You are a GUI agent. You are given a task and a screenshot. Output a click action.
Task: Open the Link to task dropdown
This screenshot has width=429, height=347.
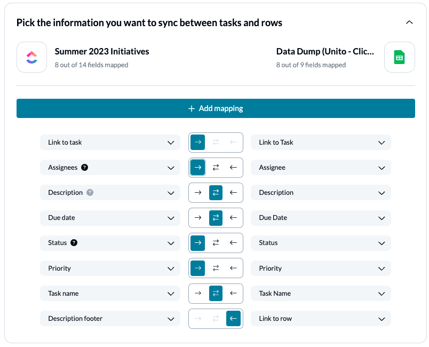coord(110,143)
